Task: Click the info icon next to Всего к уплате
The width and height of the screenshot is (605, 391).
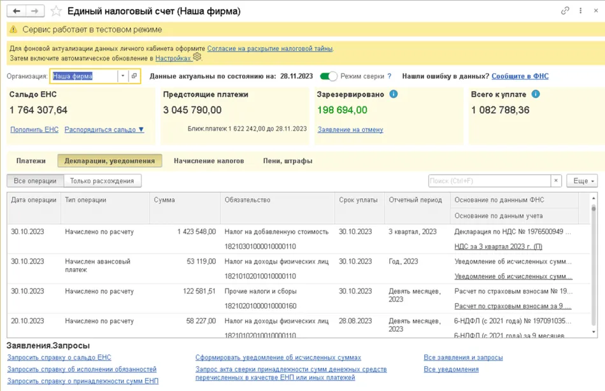Action: pyautogui.click(x=536, y=94)
